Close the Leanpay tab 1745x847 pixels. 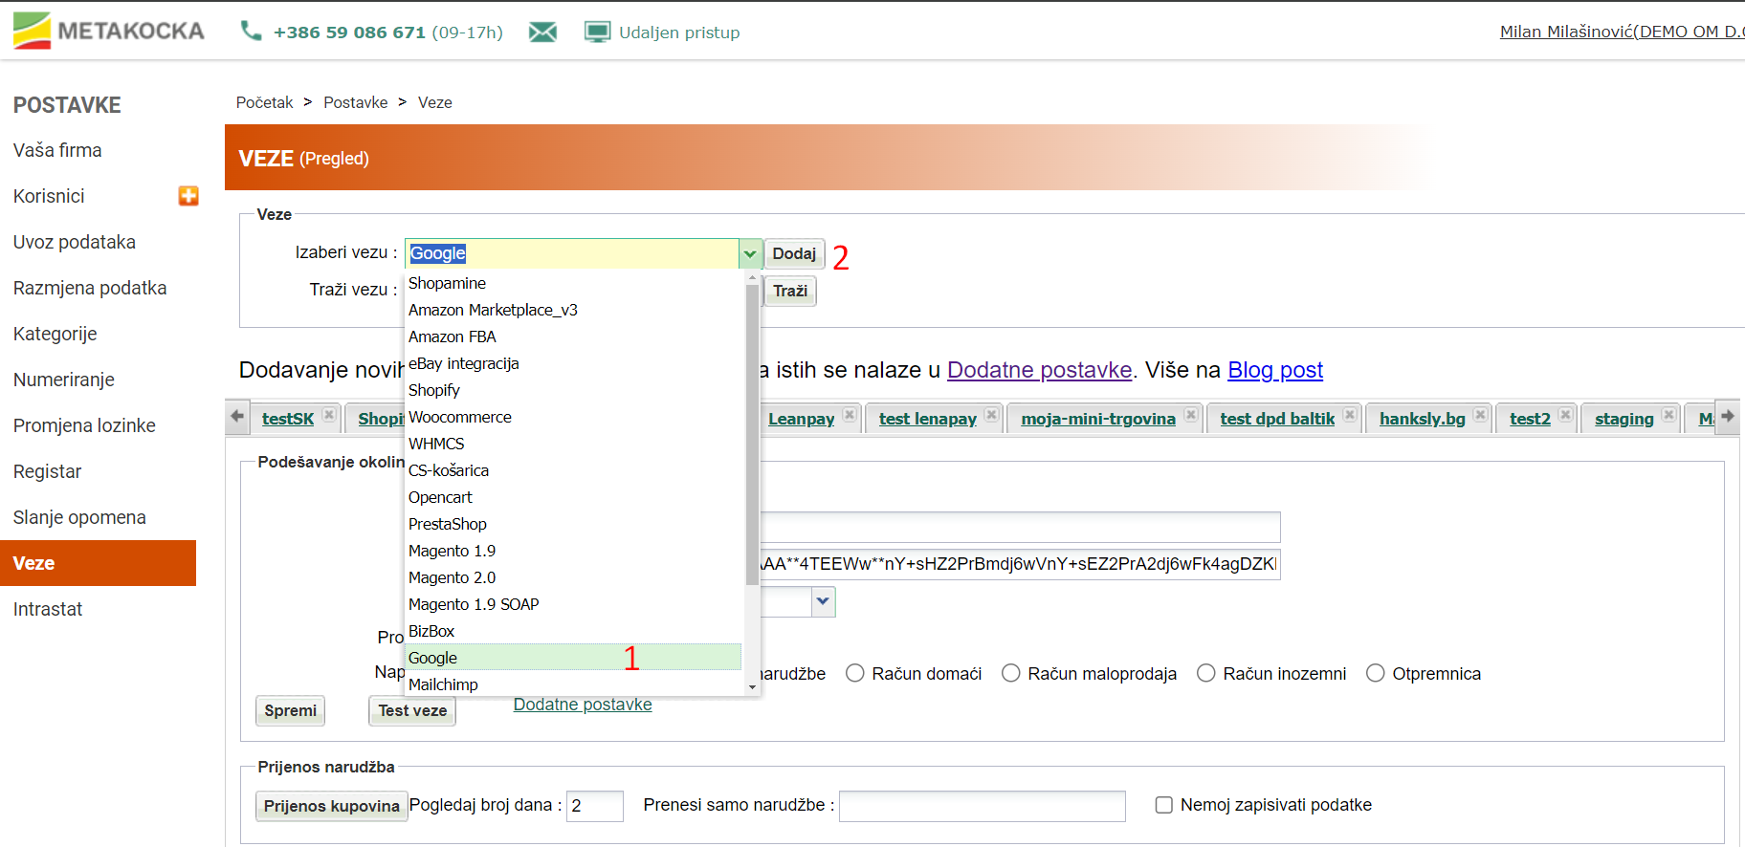click(849, 415)
